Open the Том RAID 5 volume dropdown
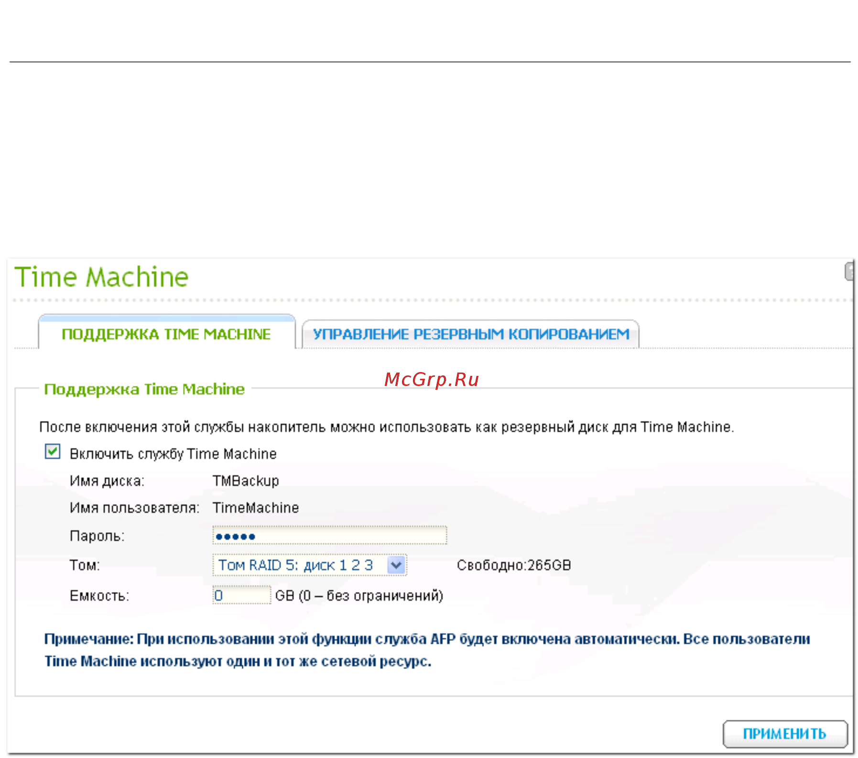Screen dimensions: 858x758 310,565
